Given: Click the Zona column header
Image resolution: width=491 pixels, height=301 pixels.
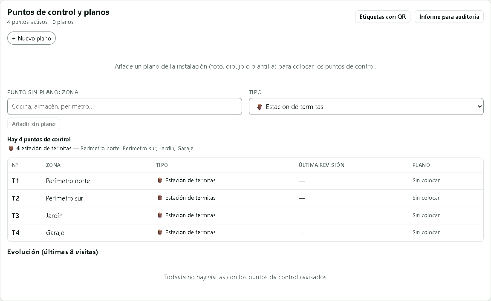Looking at the screenshot, I should point(53,165).
